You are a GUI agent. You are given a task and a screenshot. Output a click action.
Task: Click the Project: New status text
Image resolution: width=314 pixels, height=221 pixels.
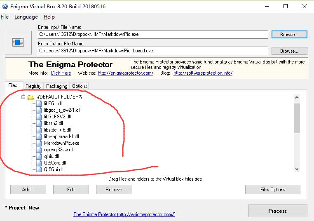pos(22,208)
